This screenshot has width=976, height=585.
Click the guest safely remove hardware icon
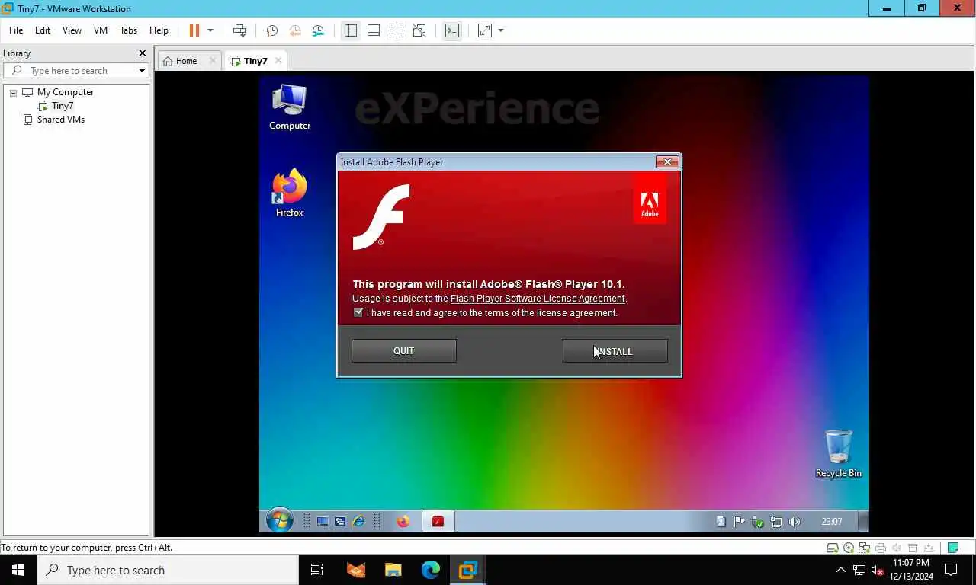[x=758, y=522]
